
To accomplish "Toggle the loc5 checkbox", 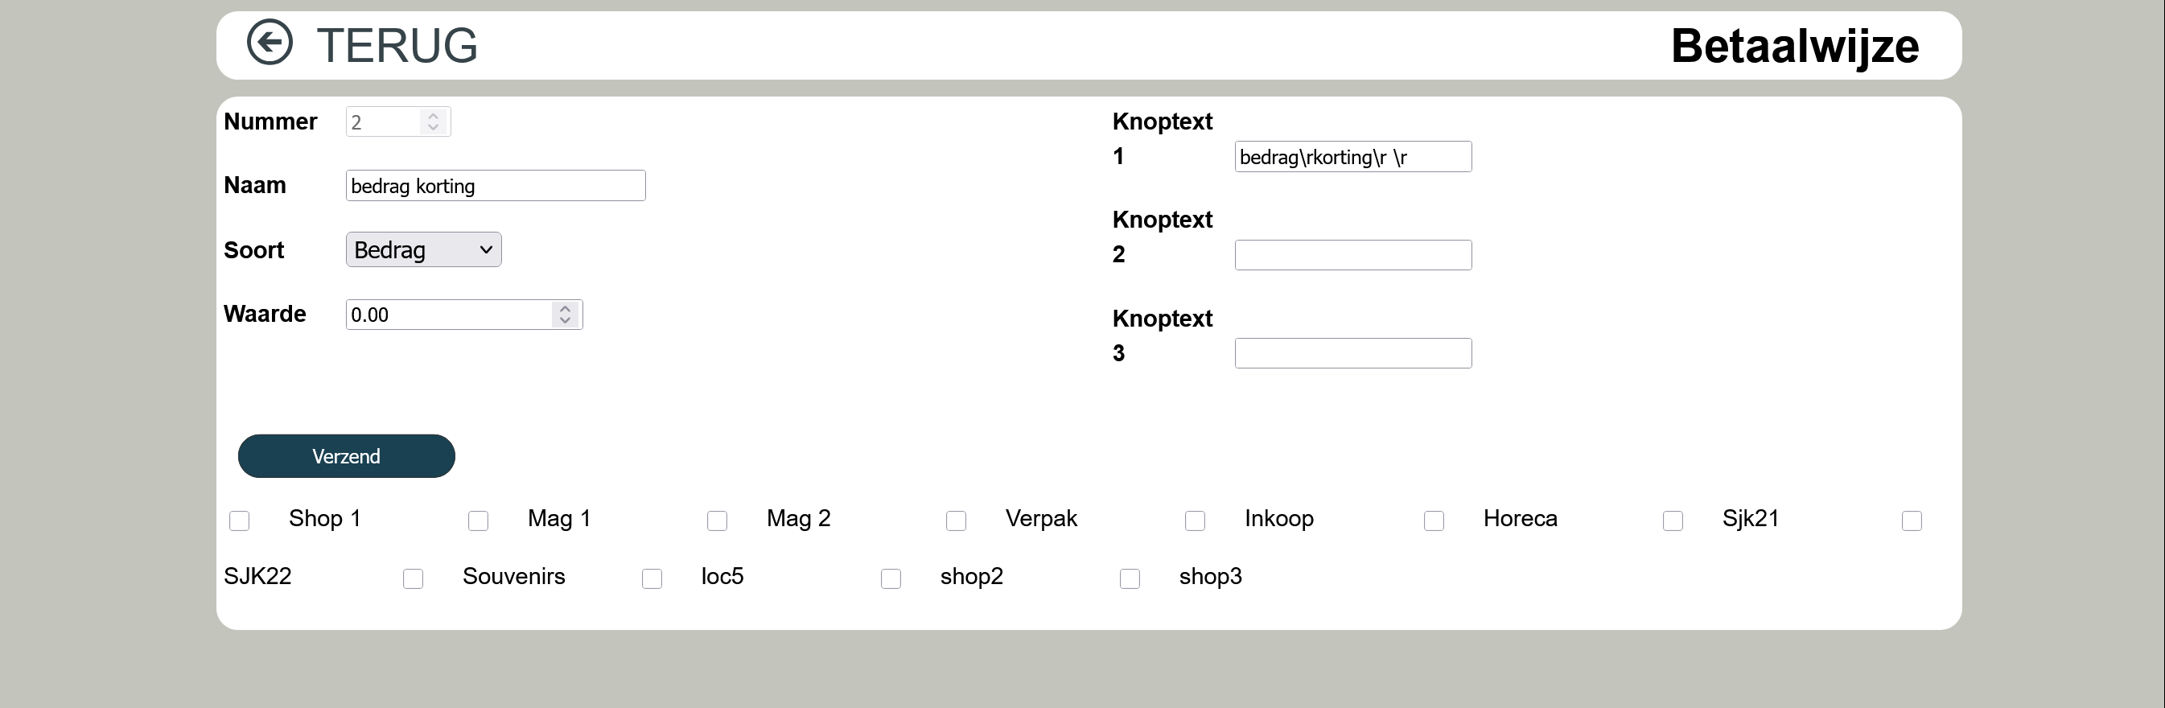I will [652, 578].
